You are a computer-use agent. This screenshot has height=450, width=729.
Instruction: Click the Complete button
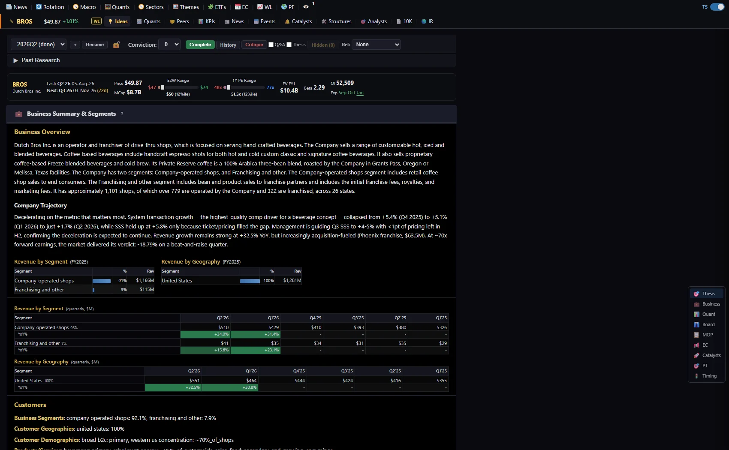pos(200,45)
